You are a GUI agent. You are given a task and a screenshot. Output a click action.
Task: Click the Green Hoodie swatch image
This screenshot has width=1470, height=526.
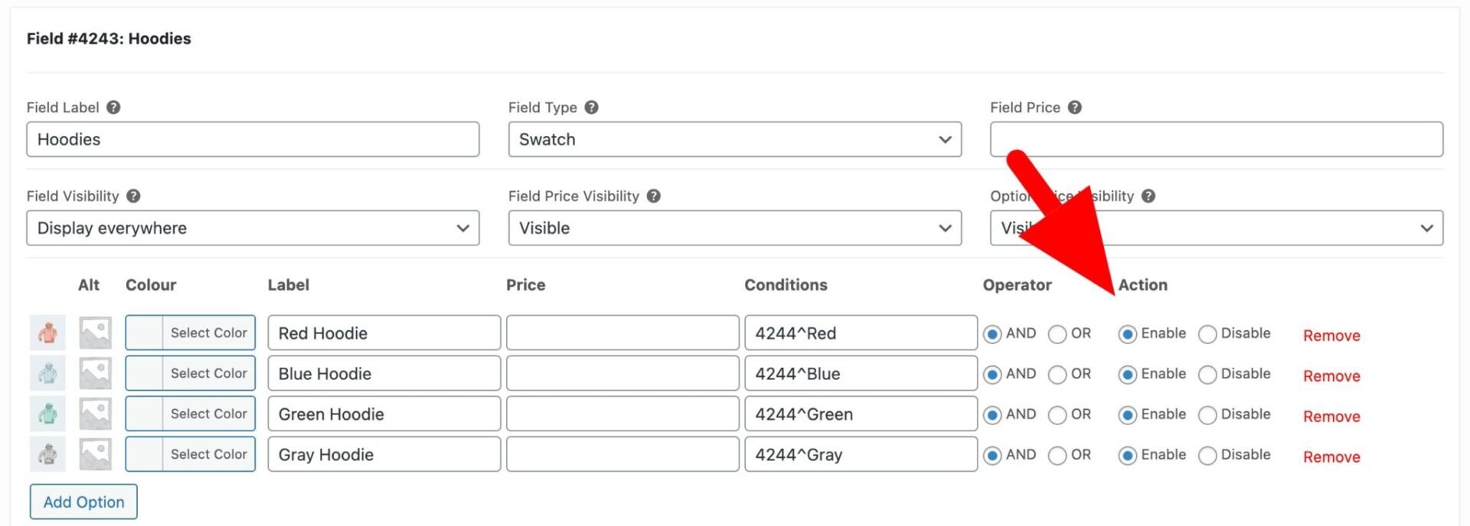click(x=47, y=414)
